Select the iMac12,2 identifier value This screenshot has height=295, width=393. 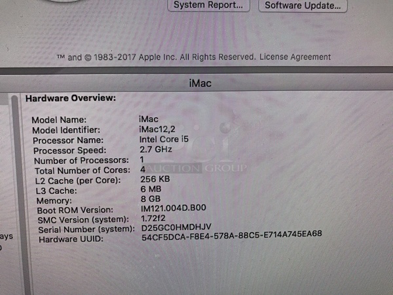coord(157,129)
